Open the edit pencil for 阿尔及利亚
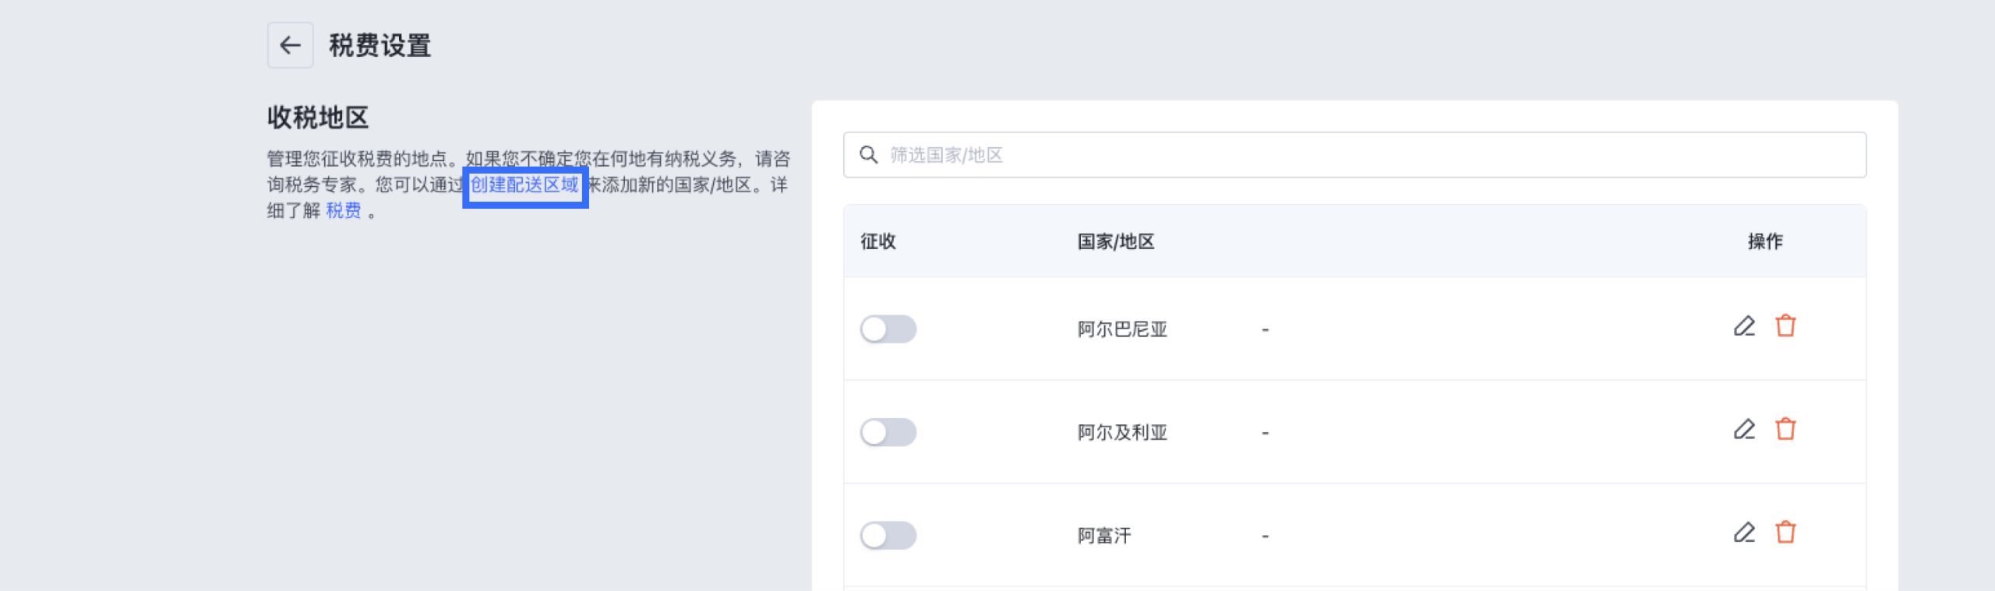Viewport: 1995px width, 591px height. coord(1744,430)
